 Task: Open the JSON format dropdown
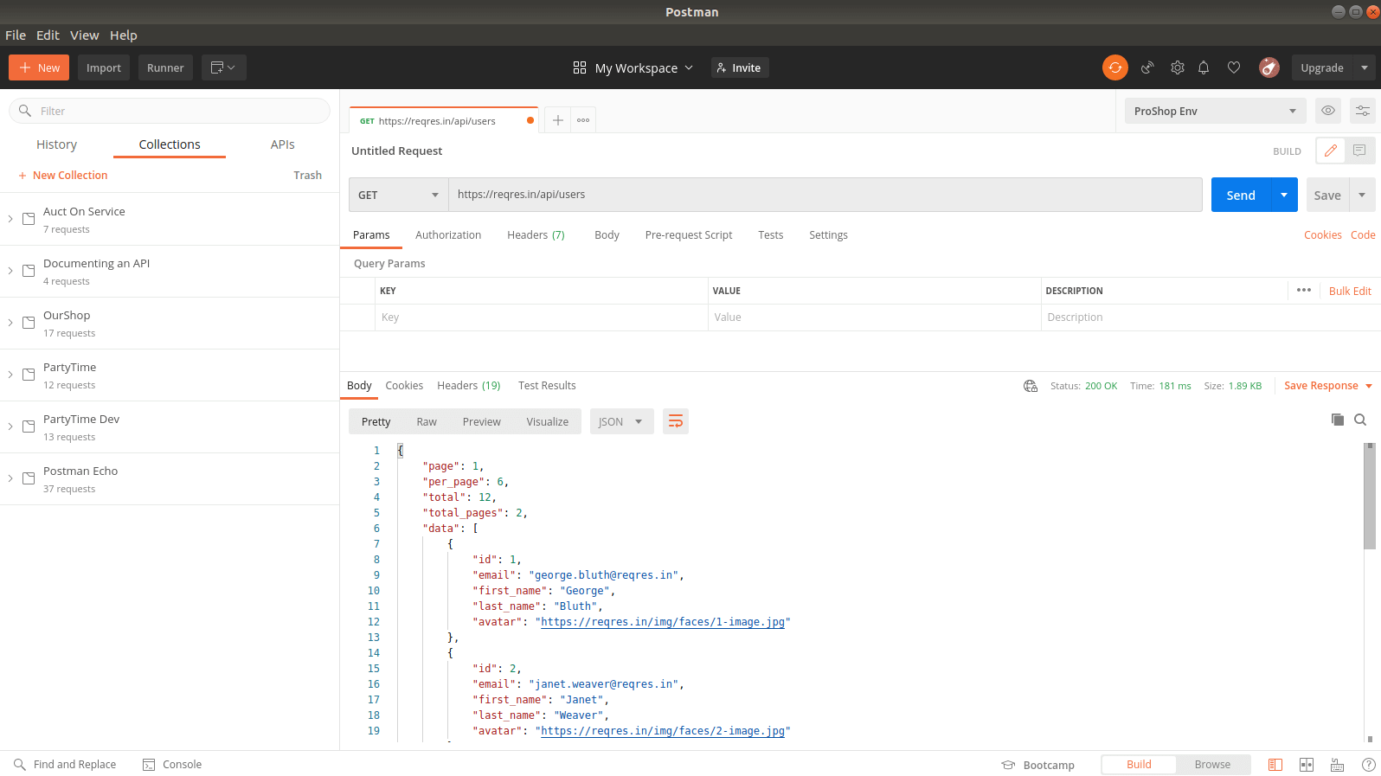click(x=622, y=421)
